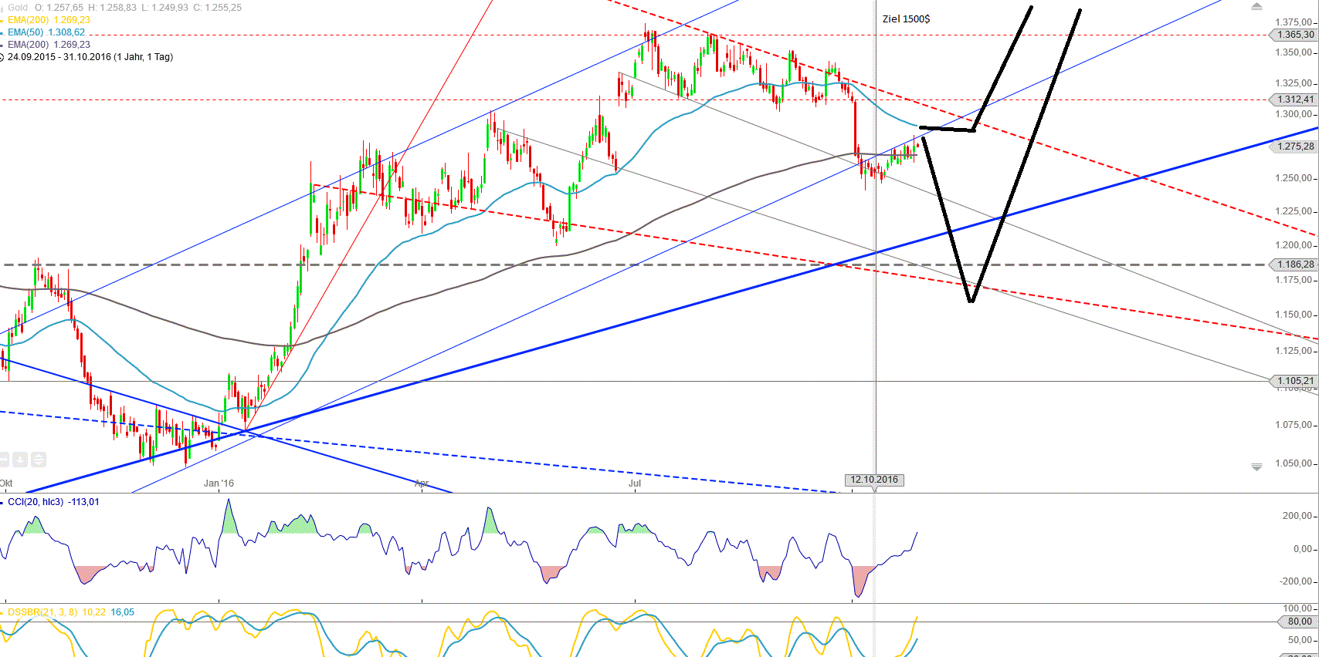Click the 1.375,00 price axis label
This screenshot has width=1319, height=657.
(x=1294, y=22)
